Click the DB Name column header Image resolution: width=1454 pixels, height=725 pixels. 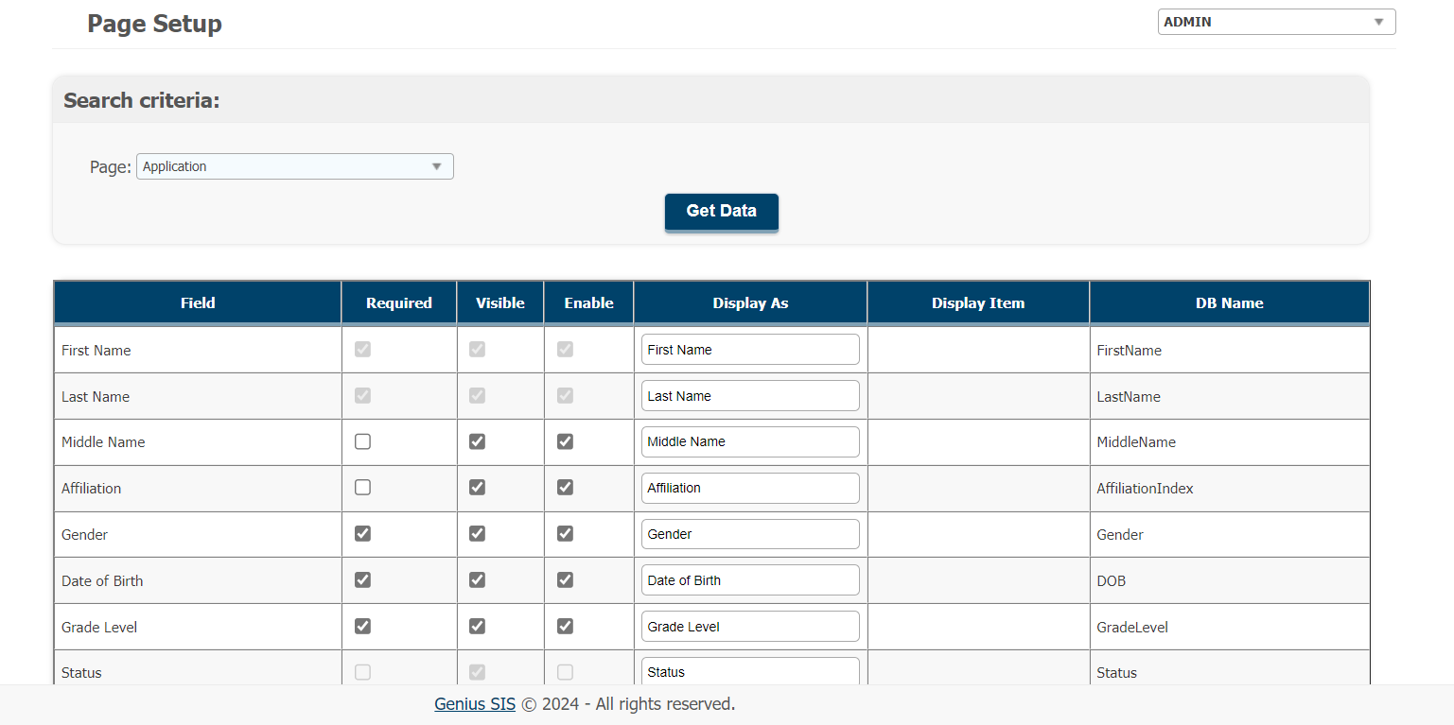click(x=1229, y=302)
